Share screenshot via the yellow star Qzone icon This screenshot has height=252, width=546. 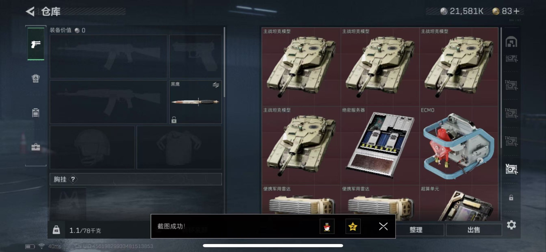(x=353, y=226)
